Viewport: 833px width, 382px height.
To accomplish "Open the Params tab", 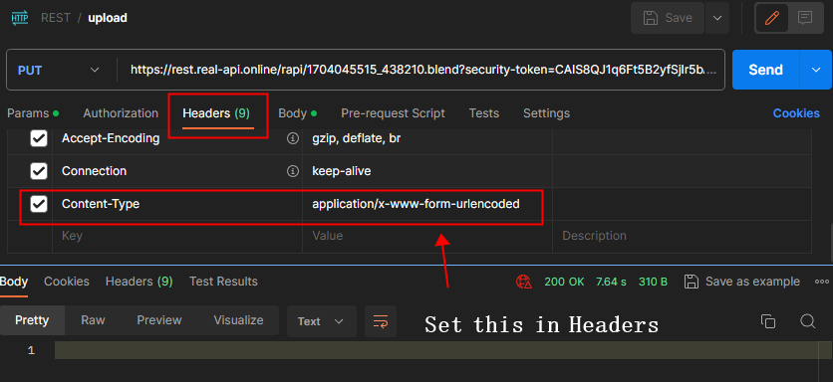I will 32,113.
